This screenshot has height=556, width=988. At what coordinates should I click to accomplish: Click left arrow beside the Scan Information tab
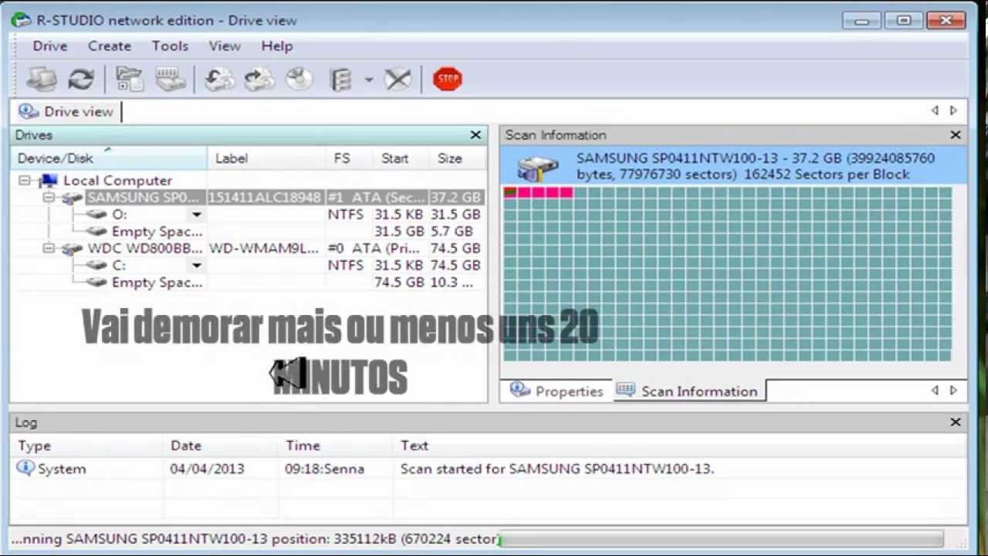click(935, 391)
